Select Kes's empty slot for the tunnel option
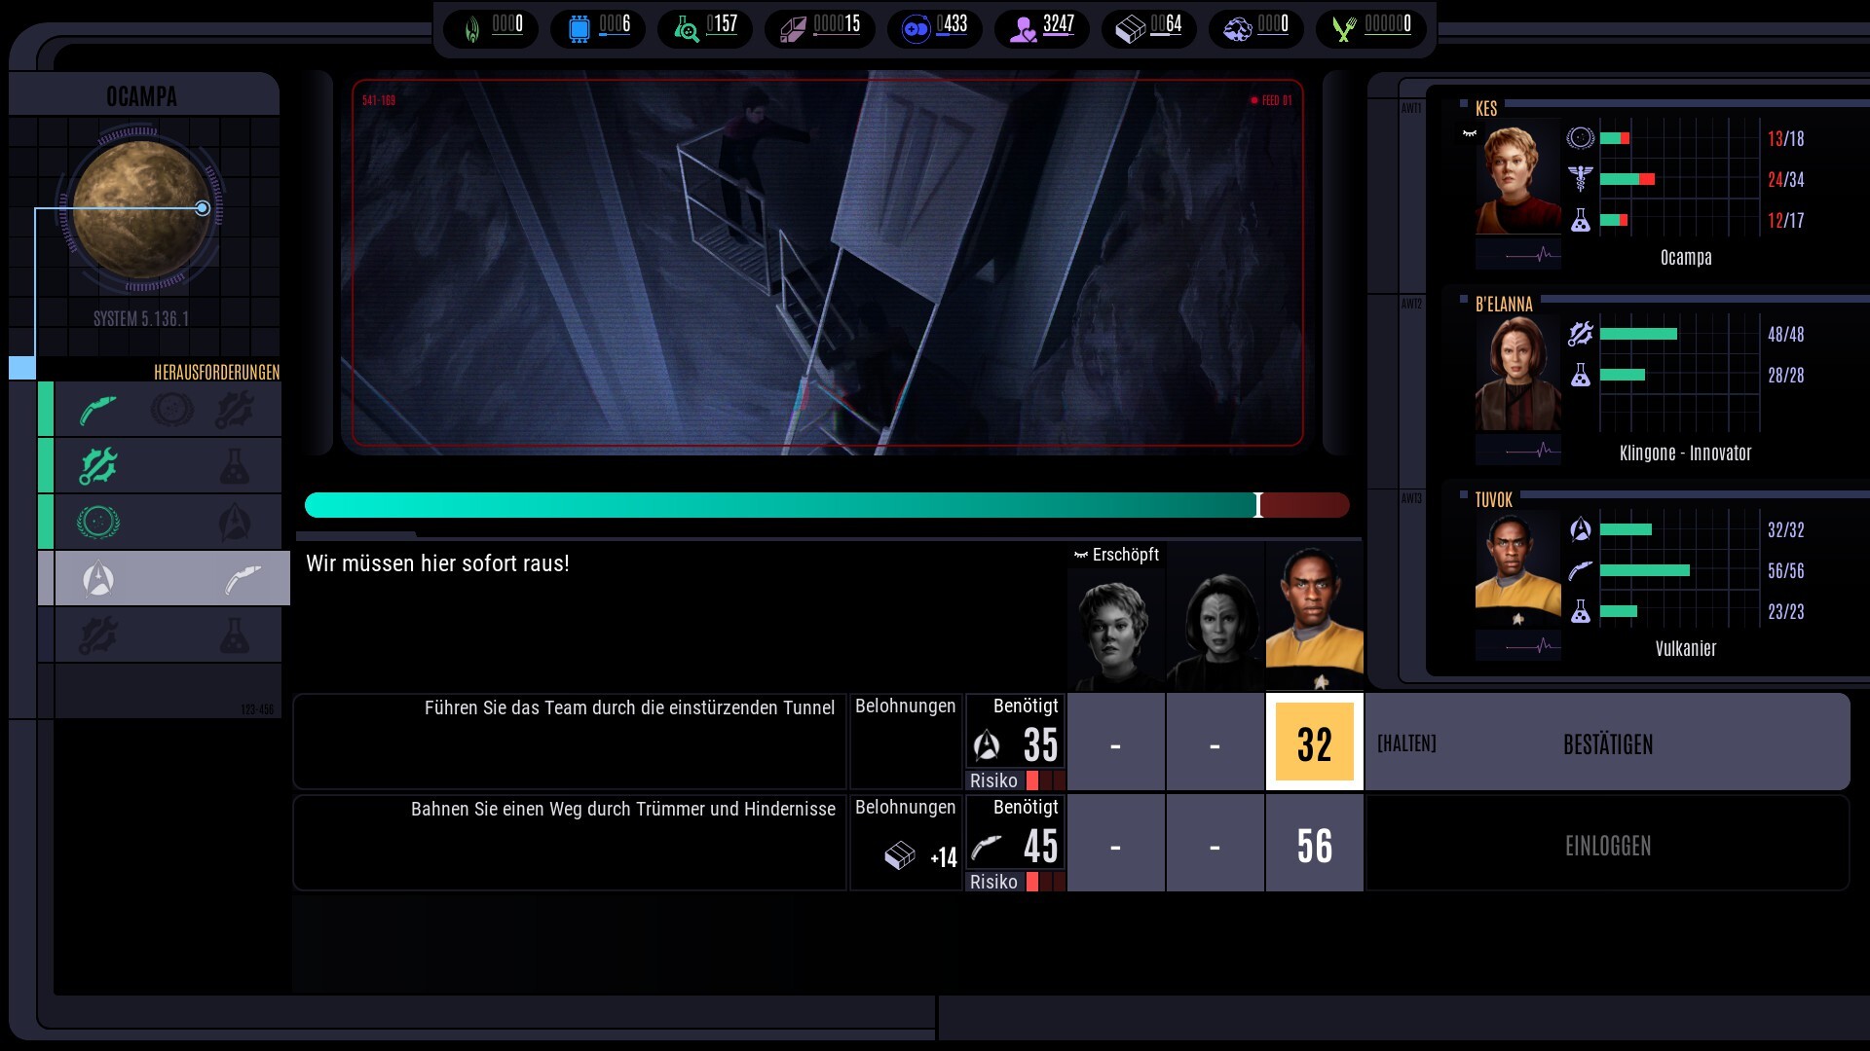 1116,743
